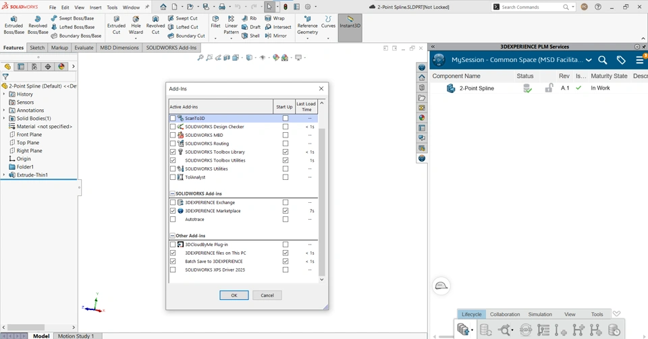The height and width of the screenshot is (339, 648).
Task: Switch to the Sketch tab
Action: [x=36, y=48]
